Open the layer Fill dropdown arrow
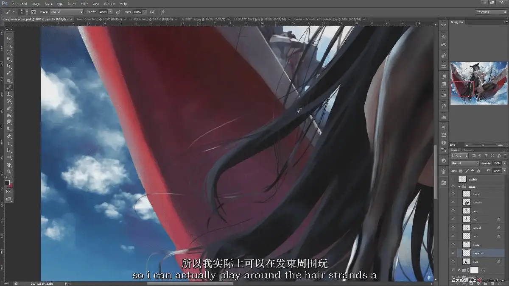The image size is (509, 286). pyautogui.click(x=503, y=171)
